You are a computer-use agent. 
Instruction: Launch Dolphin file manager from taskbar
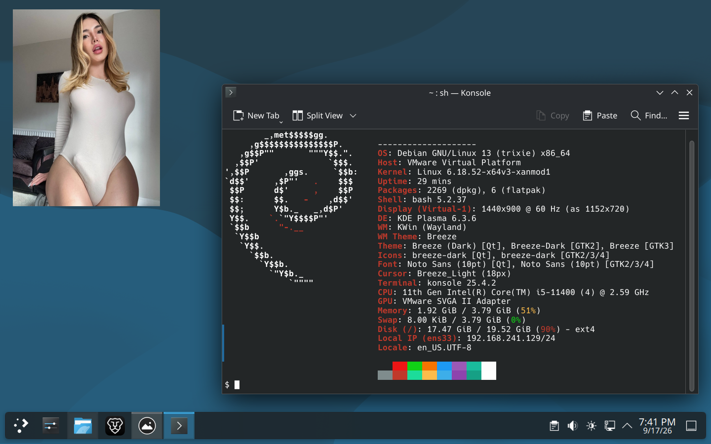pos(83,426)
